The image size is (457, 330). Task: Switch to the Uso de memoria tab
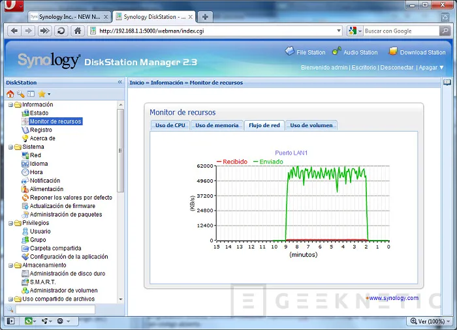coord(217,125)
